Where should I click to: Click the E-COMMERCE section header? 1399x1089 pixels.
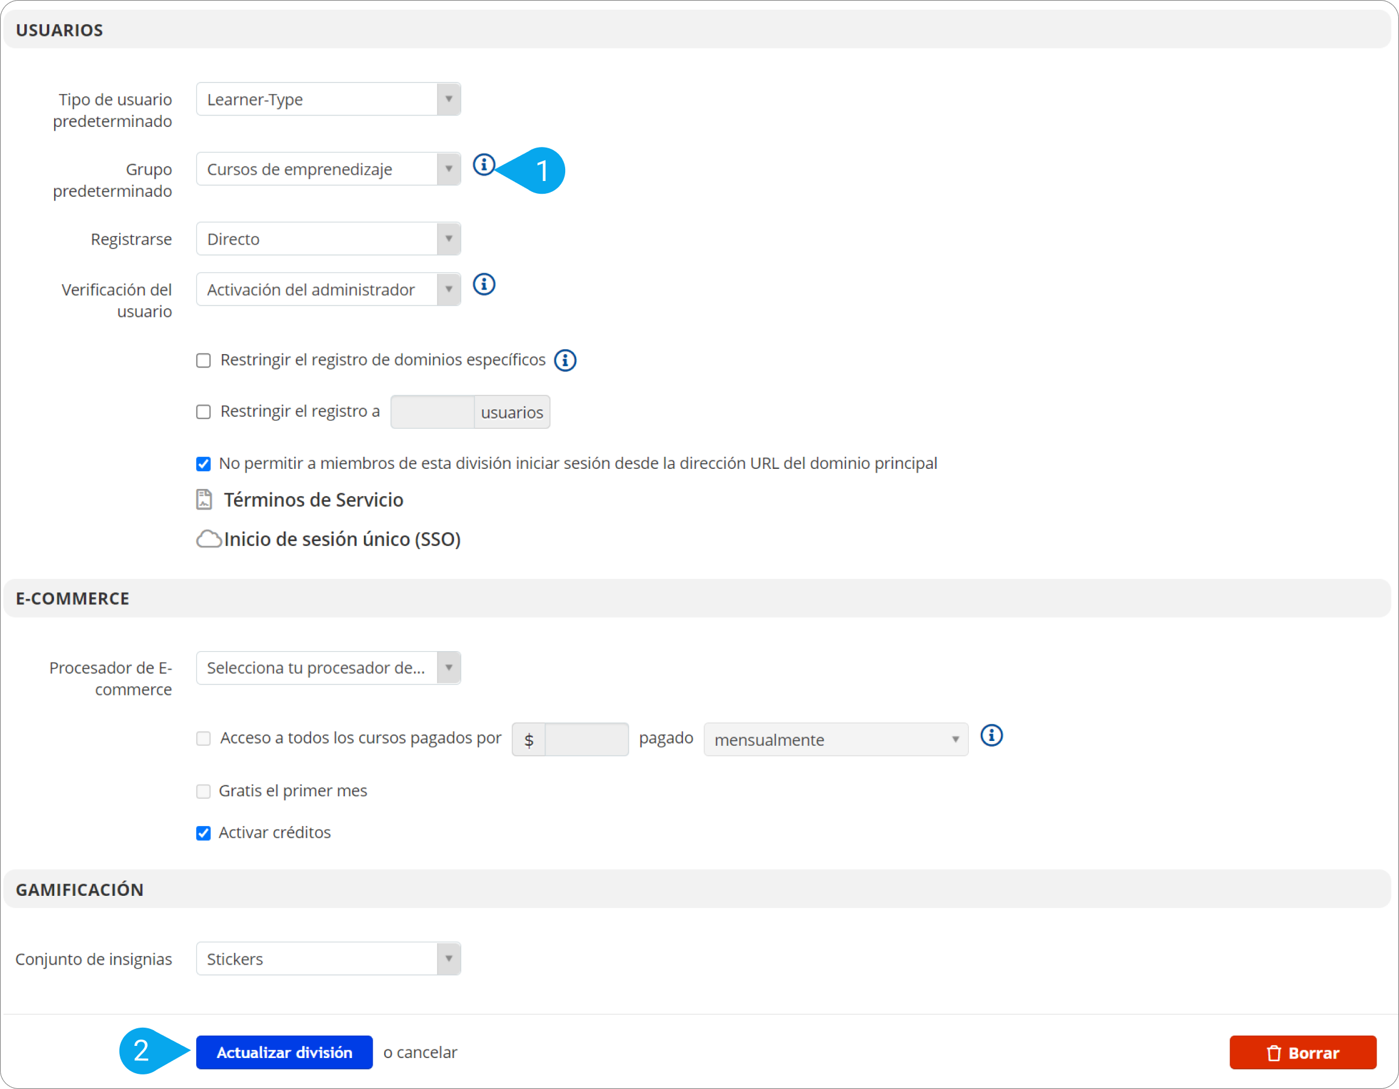[x=697, y=598]
